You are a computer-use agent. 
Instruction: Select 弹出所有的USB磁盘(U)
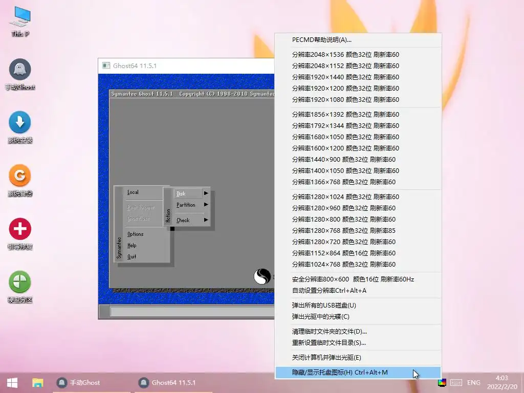pos(358,305)
